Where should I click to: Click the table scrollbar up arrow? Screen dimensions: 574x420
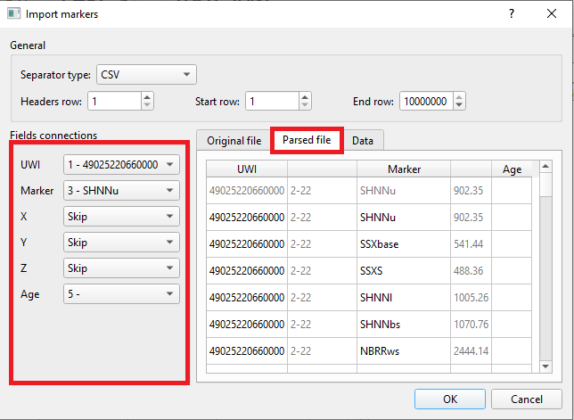(545, 167)
